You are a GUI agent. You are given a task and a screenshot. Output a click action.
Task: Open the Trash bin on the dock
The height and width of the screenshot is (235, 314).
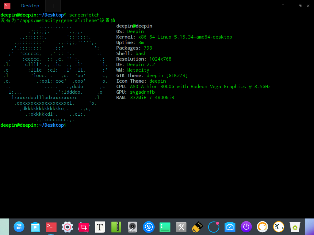point(295,227)
